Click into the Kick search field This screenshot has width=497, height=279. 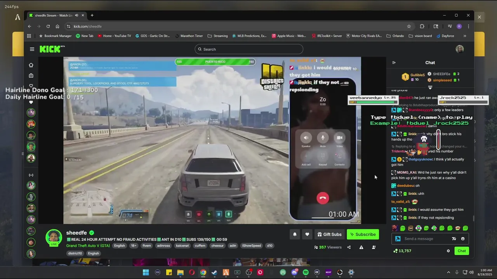249,49
